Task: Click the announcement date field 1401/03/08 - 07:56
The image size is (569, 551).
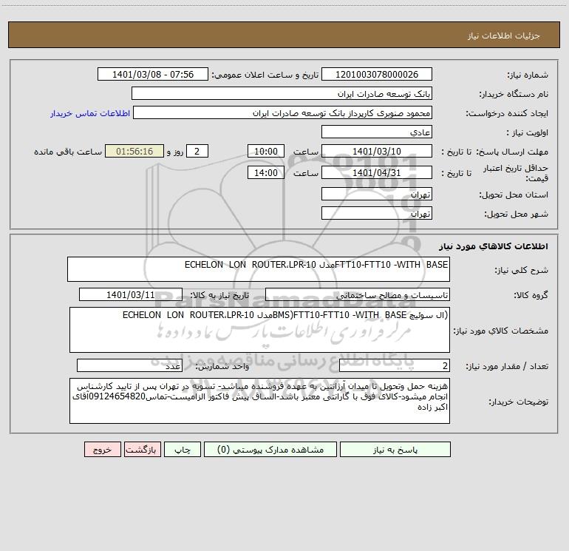Action: [x=153, y=75]
